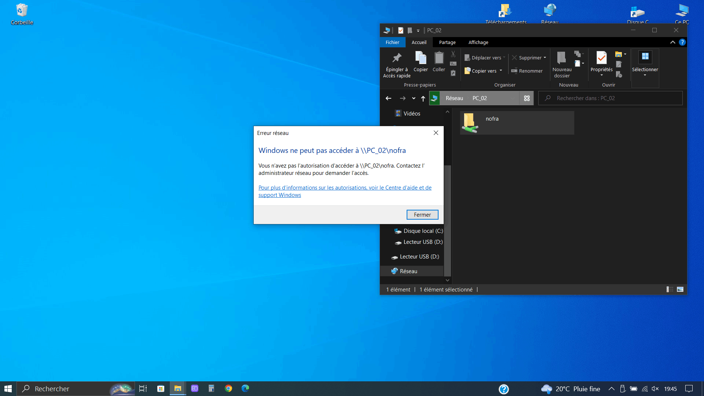704x396 pixels.
Task: Switch to the Partage tab
Action: click(x=447, y=42)
